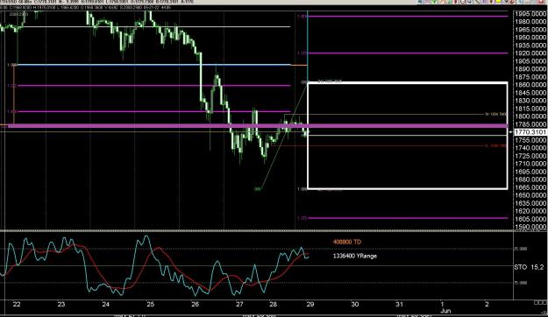Click the 1950.0000 price scale label
This screenshot has width=548, height=317.
(530, 38)
